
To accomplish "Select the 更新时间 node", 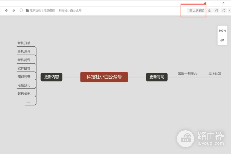I will coord(157,77).
